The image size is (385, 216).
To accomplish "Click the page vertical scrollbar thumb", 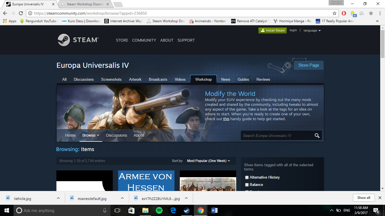I will (382, 44).
